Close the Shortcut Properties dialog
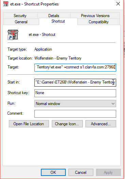This screenshot has width=125, height=179. tap(118, 4)
